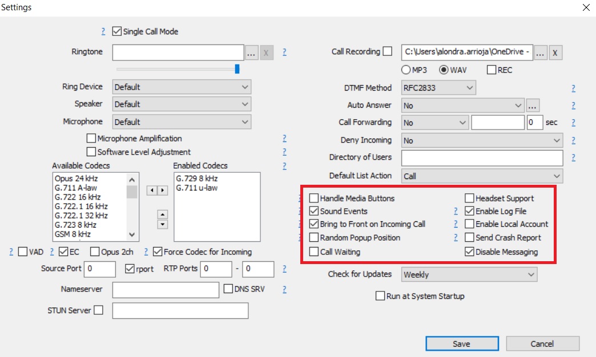
Task: Move selected codec up with up arrow
Action: [163, 214]
